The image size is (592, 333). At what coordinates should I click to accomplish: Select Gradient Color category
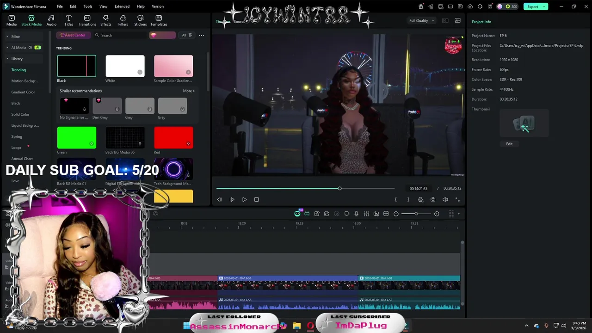pyautogui.click(x=23, y=92)
